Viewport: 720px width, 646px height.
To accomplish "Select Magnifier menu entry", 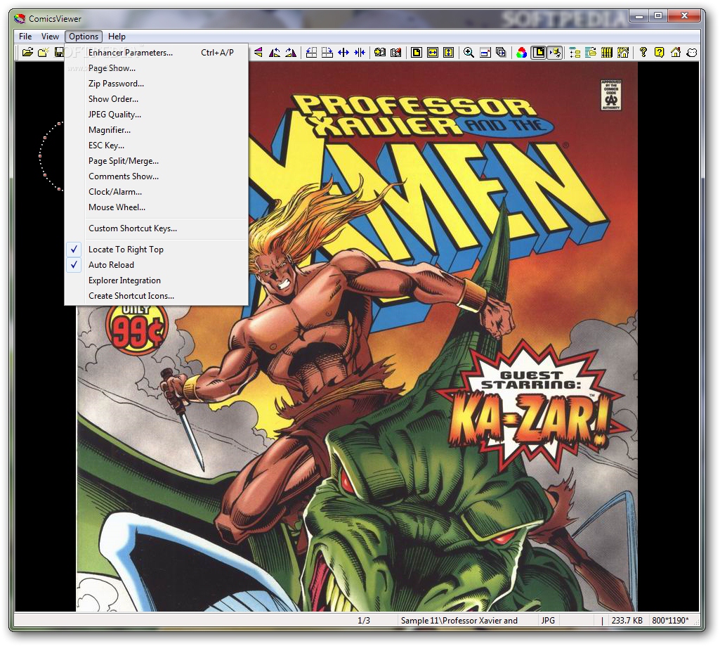I will 156,130.
